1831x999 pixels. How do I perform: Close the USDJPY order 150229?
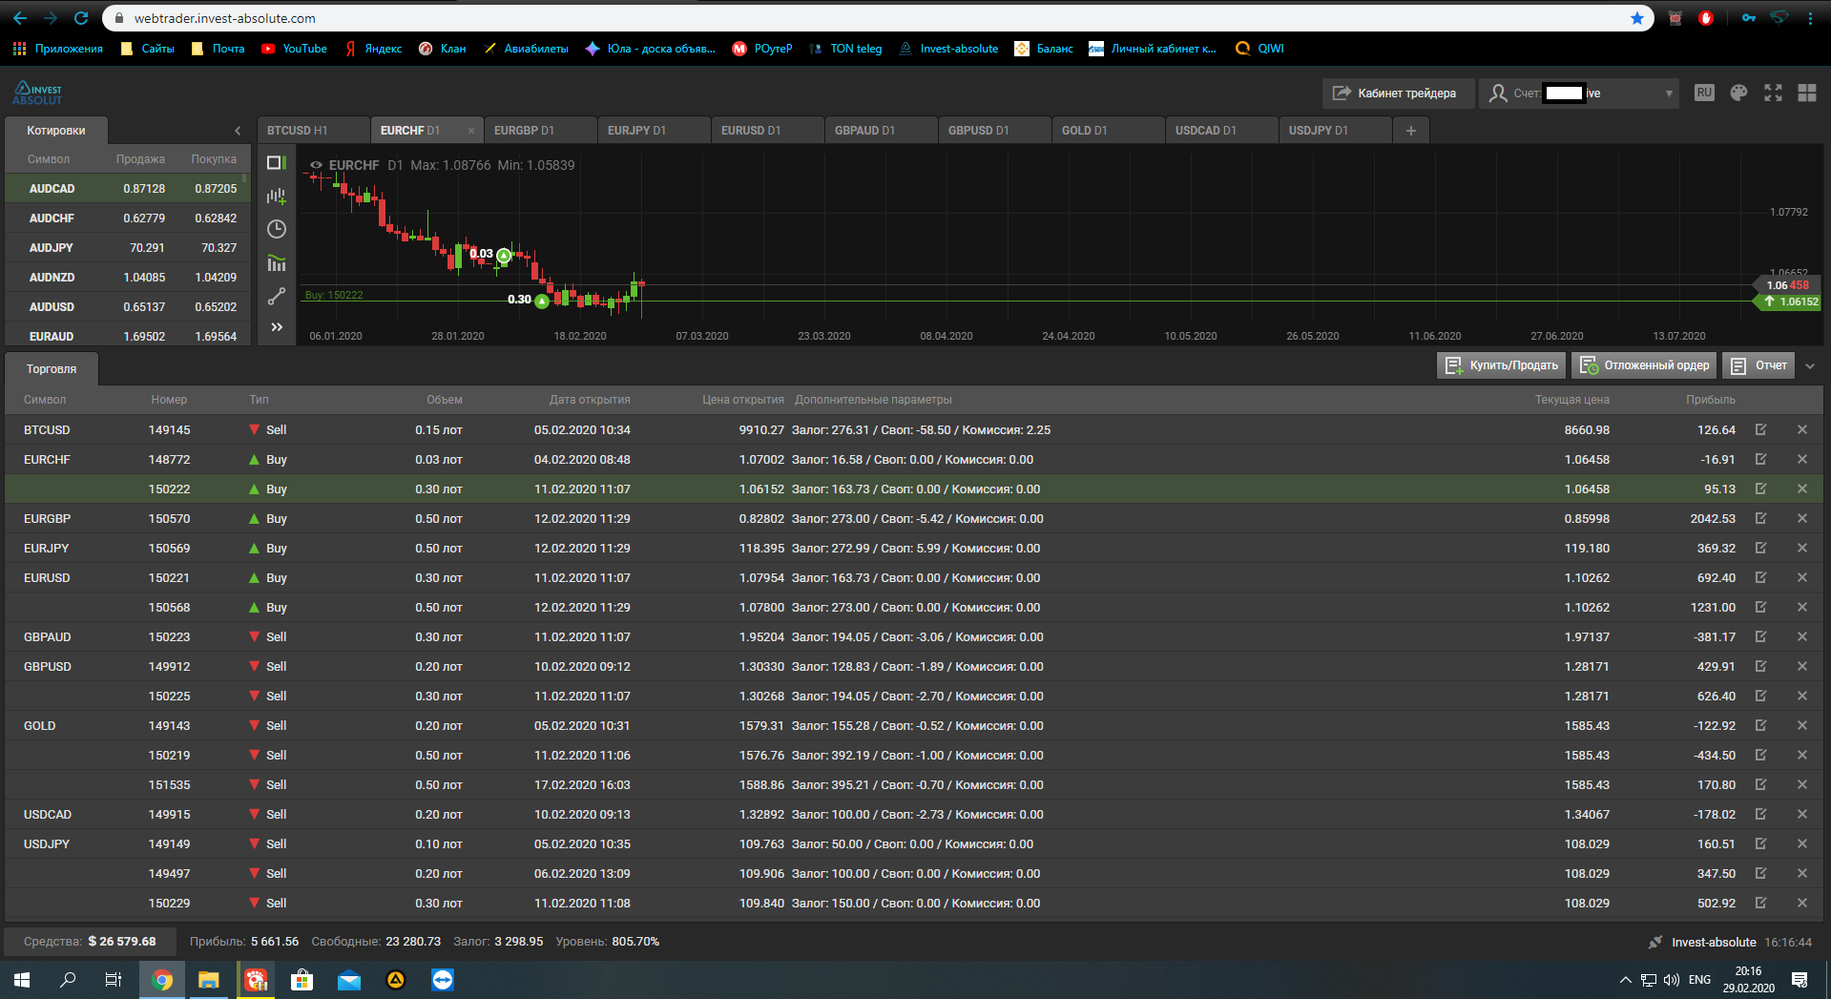click(x=1802, y=903)
